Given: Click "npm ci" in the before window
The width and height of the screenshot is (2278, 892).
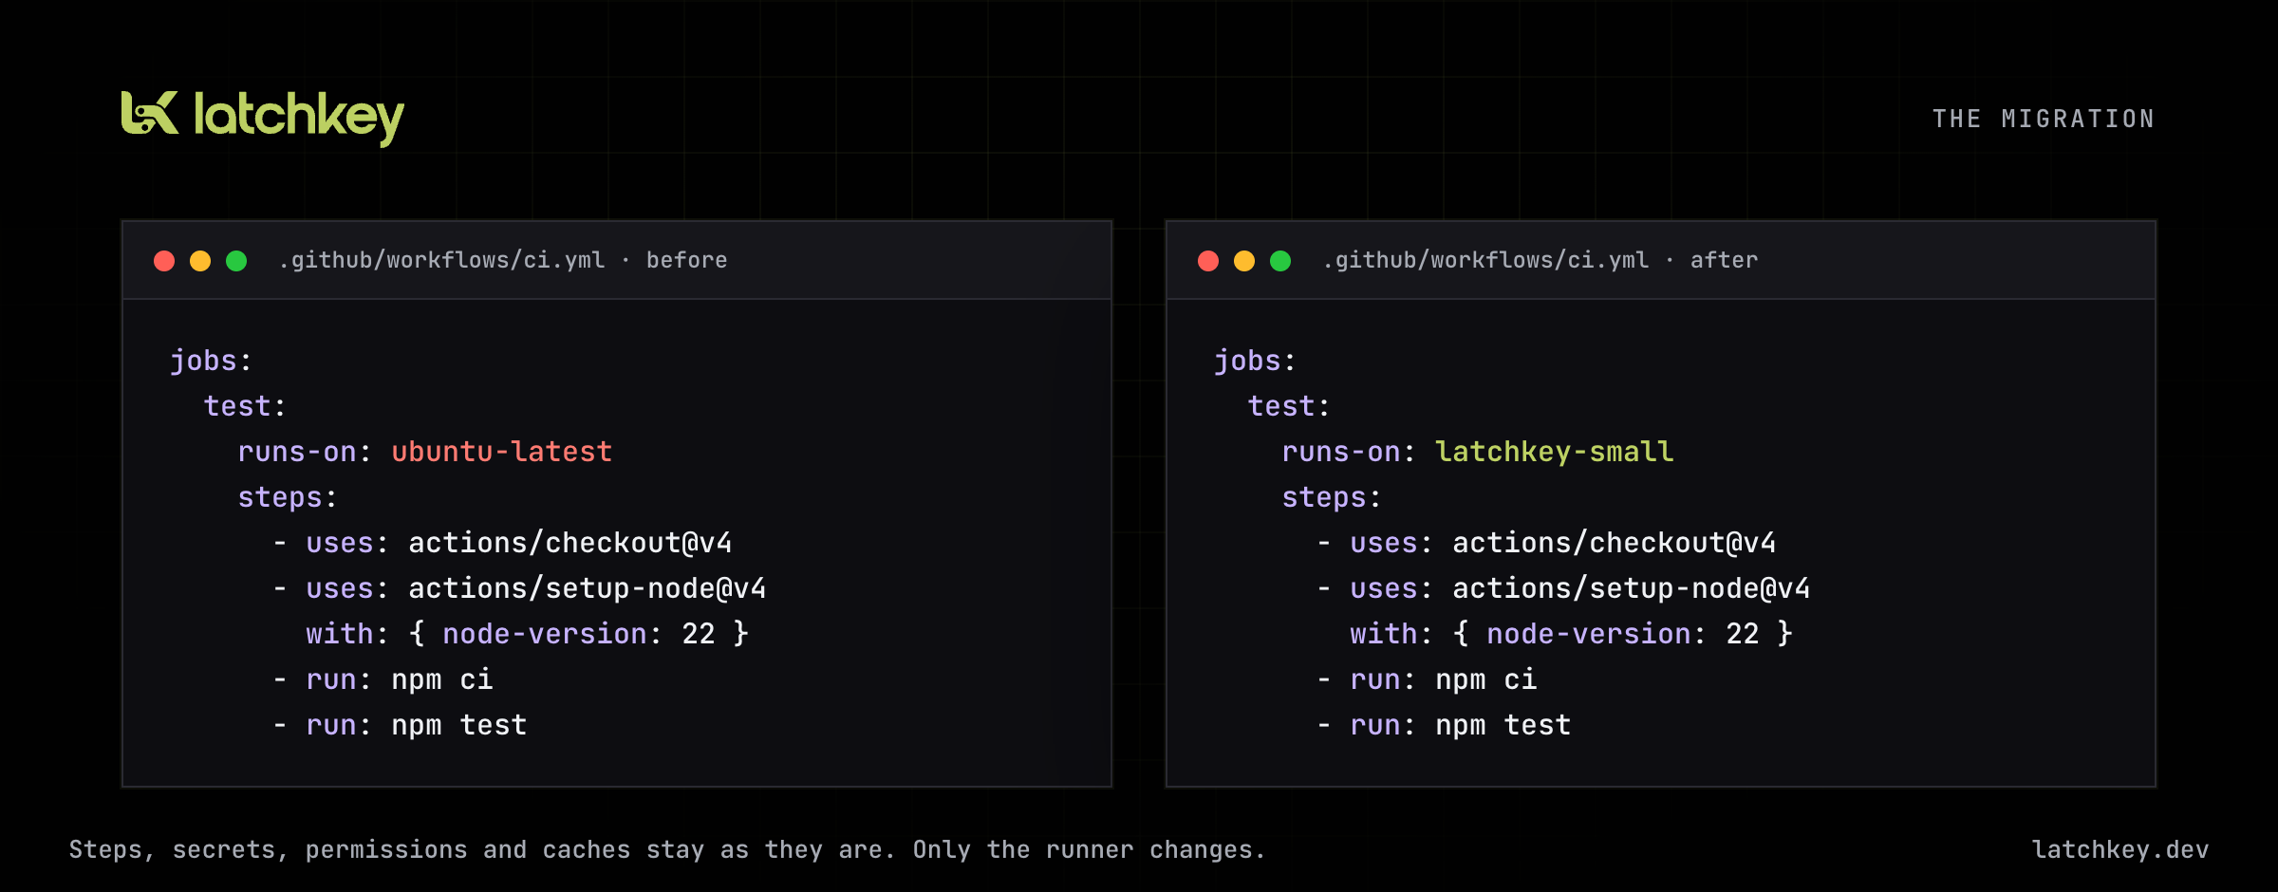Looking at the screenshot, I should pos(442,680).
